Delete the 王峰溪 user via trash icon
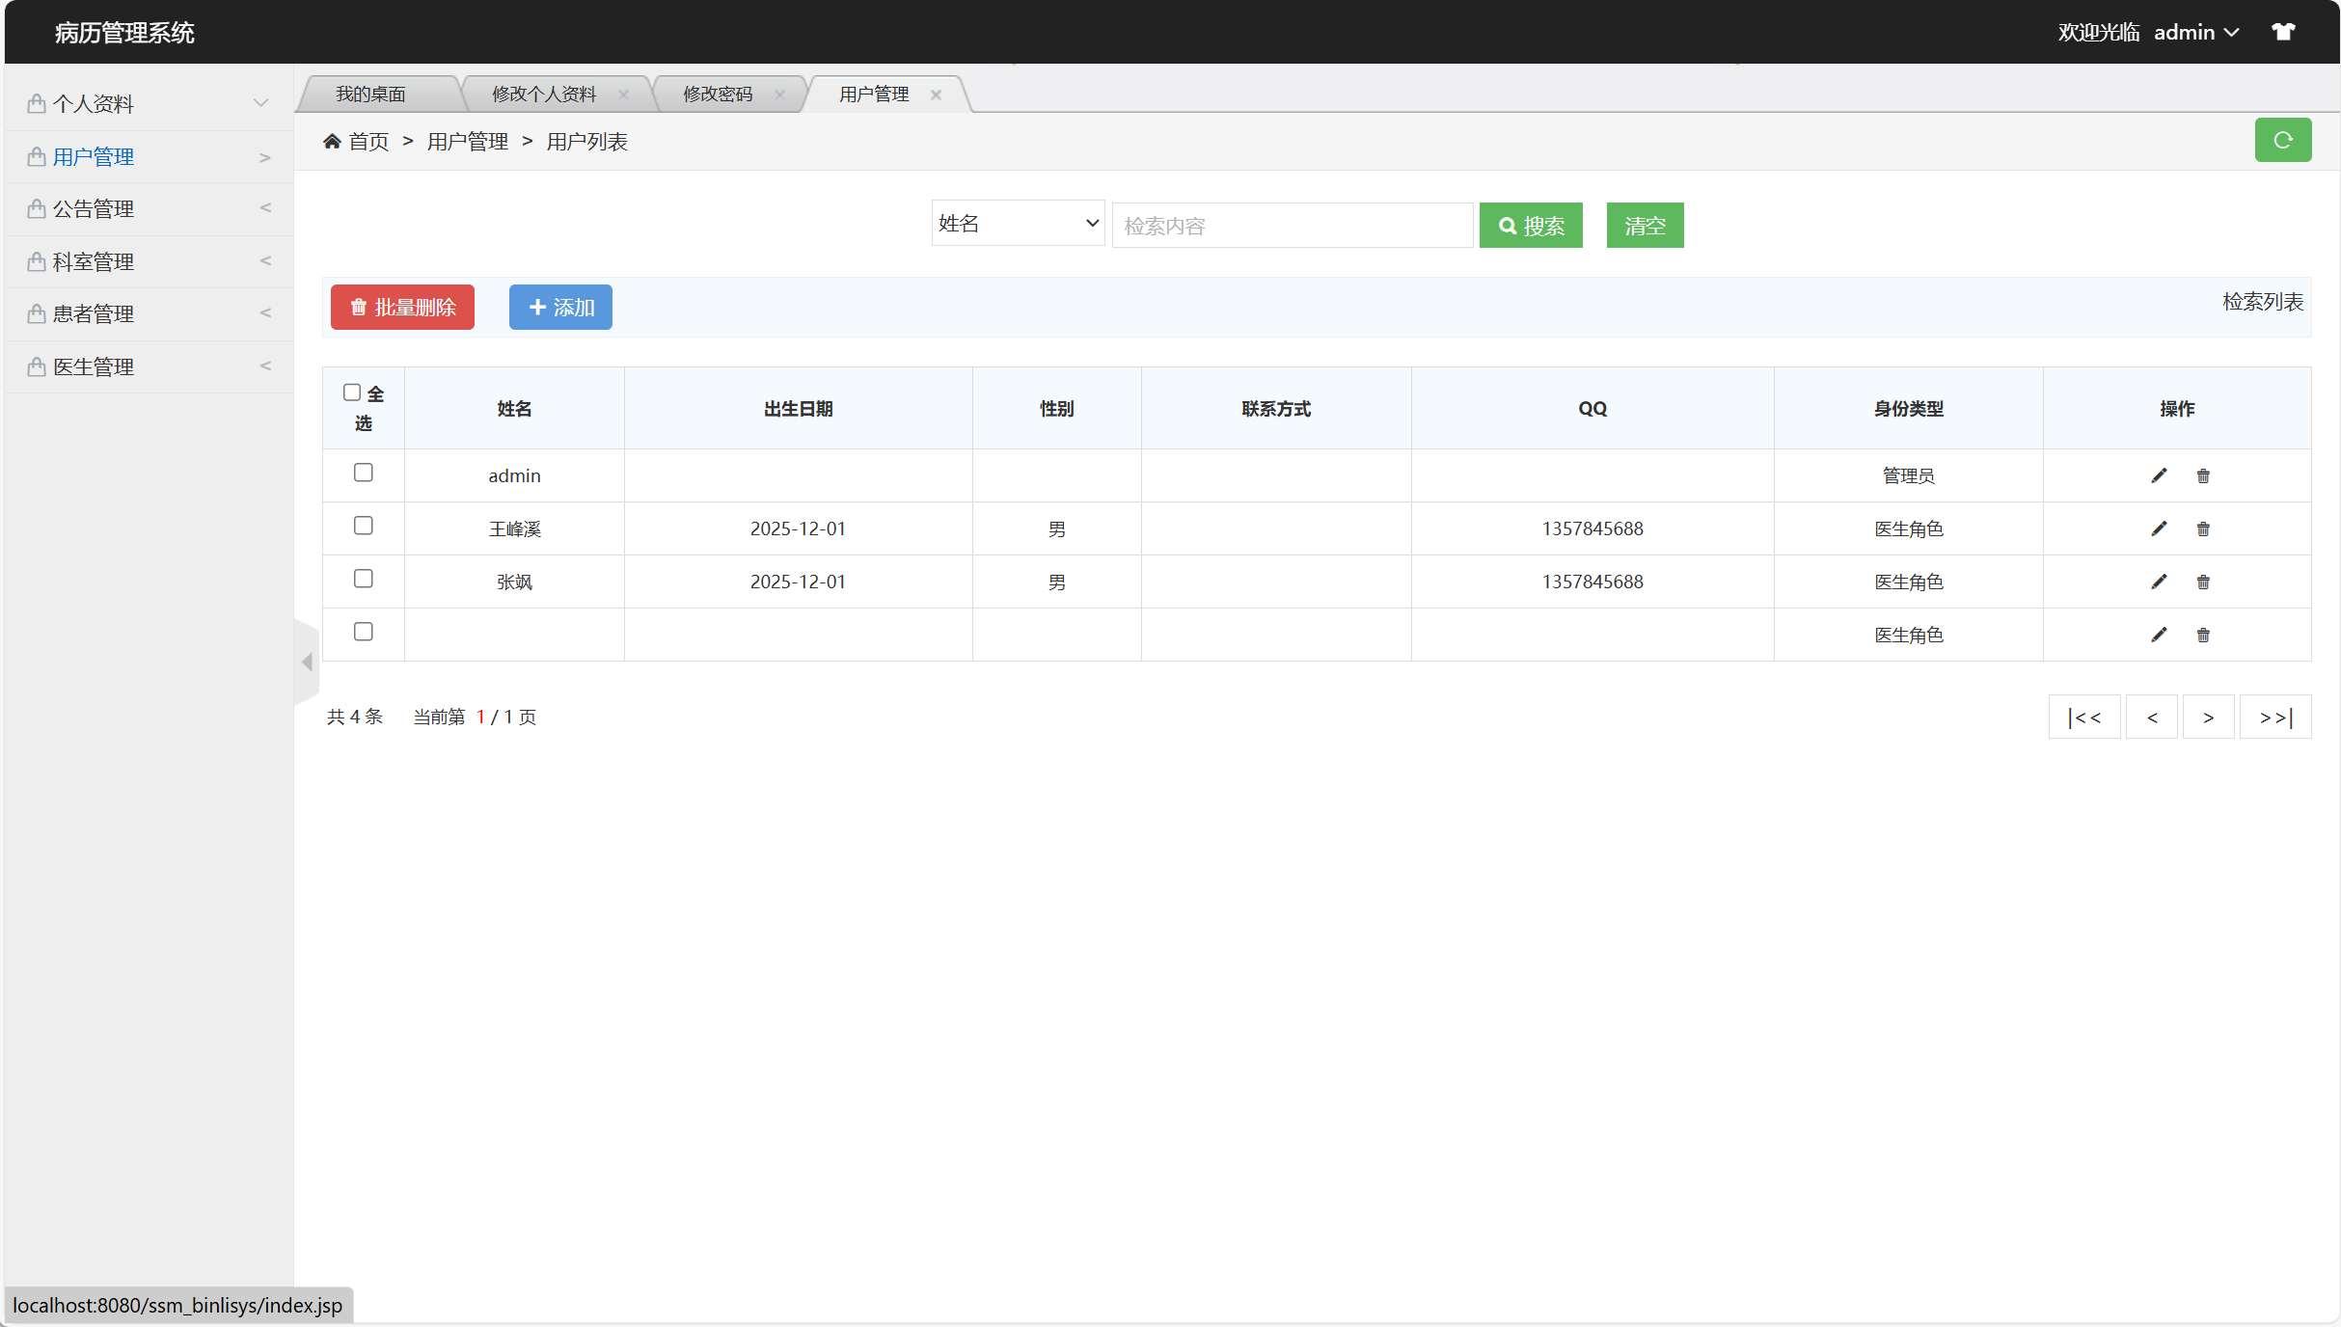This screenshot has height=1327, width=2341. click(2203, 528)
